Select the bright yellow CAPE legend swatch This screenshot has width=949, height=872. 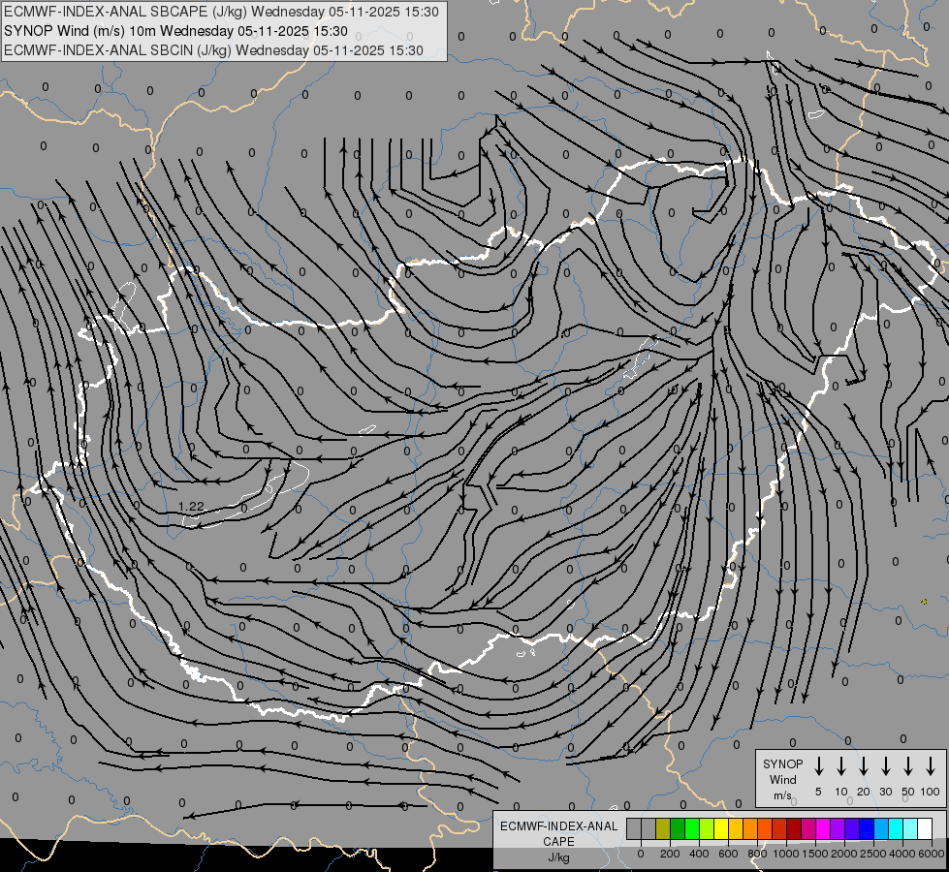pos(721,828)
